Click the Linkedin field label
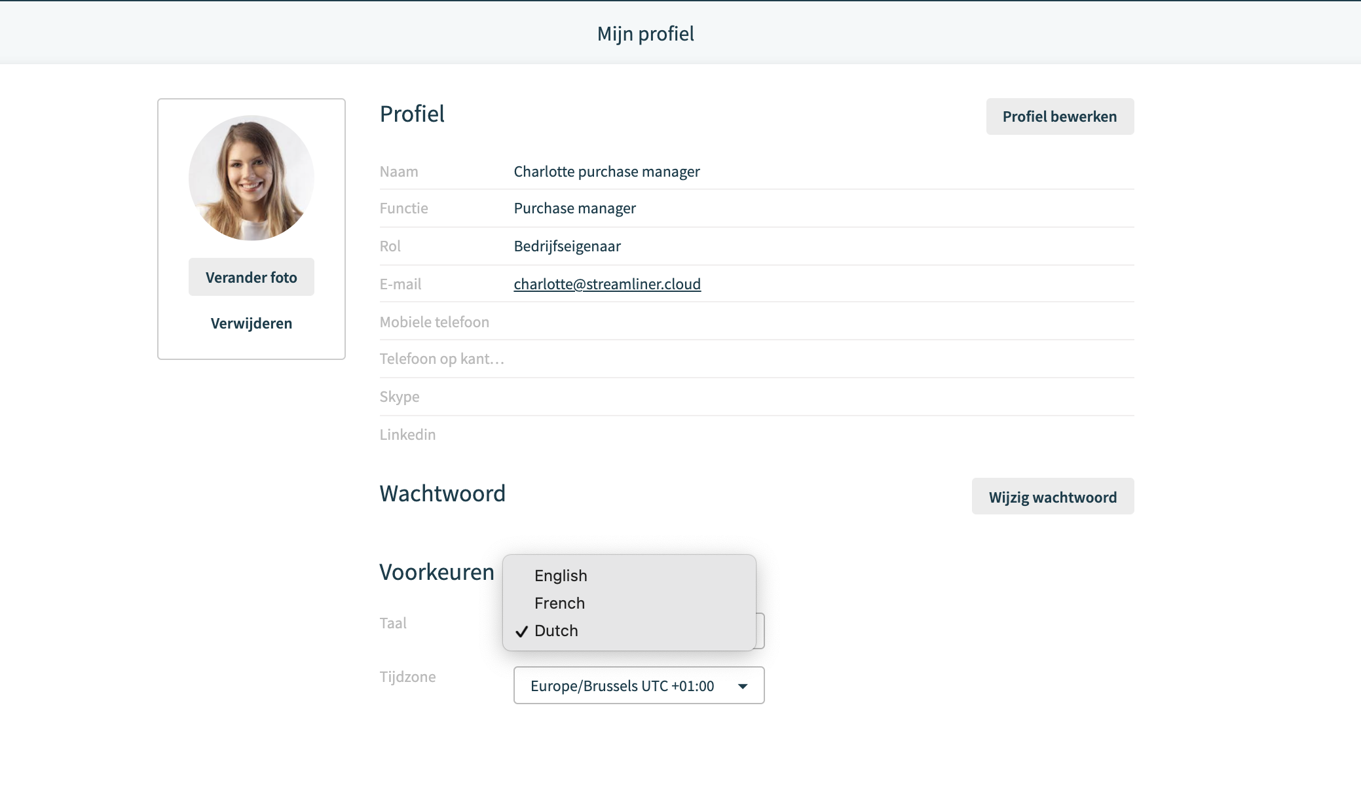Viewport: 1361px width, 805px height. (407, 435)
